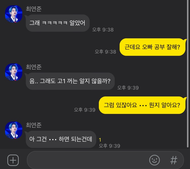Select the 아 그건 하면 되는건데 message
The height and width of the screenshot is (169, 190).
point(61,139)
